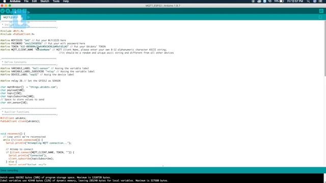Click the 'Sketch uses 666382 bytes' console line
The width and height of the screenshot is (326, 183).
pyautogui.click(x=56, y=177)
